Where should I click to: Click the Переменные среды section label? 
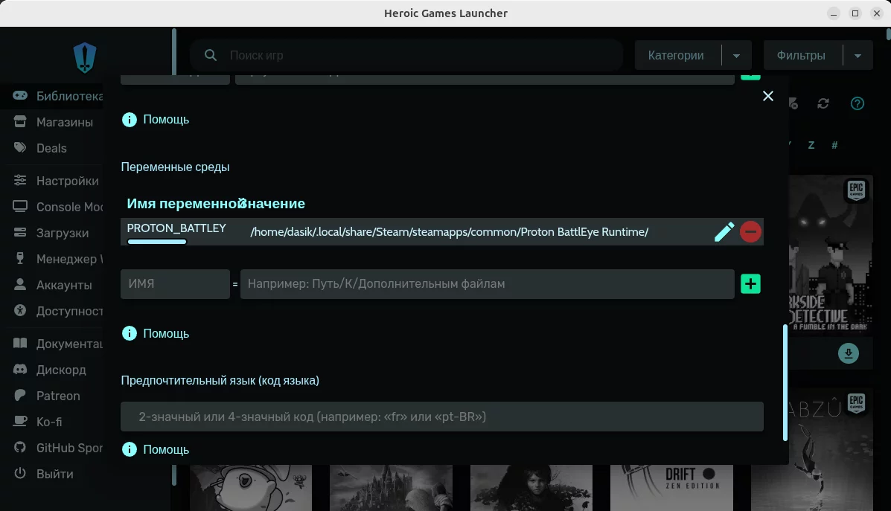[x=175, y=167]
